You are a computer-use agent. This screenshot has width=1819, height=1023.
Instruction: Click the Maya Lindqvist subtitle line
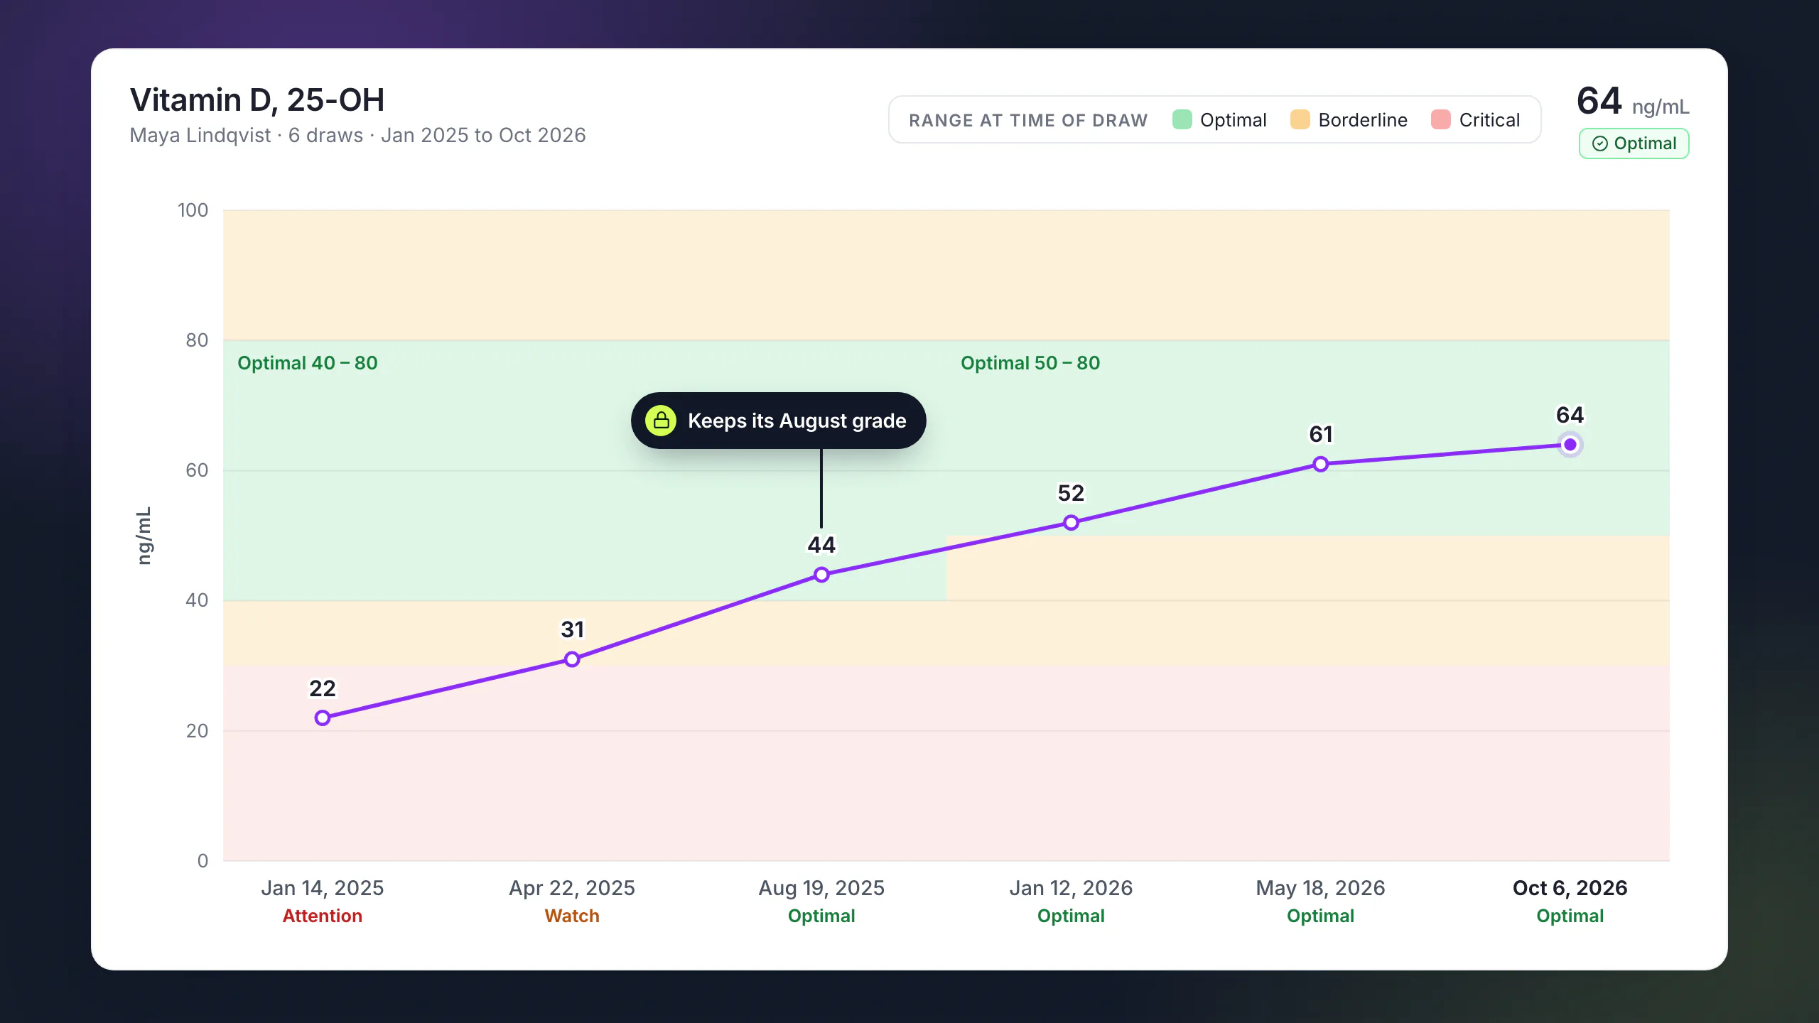pos(357,135)
